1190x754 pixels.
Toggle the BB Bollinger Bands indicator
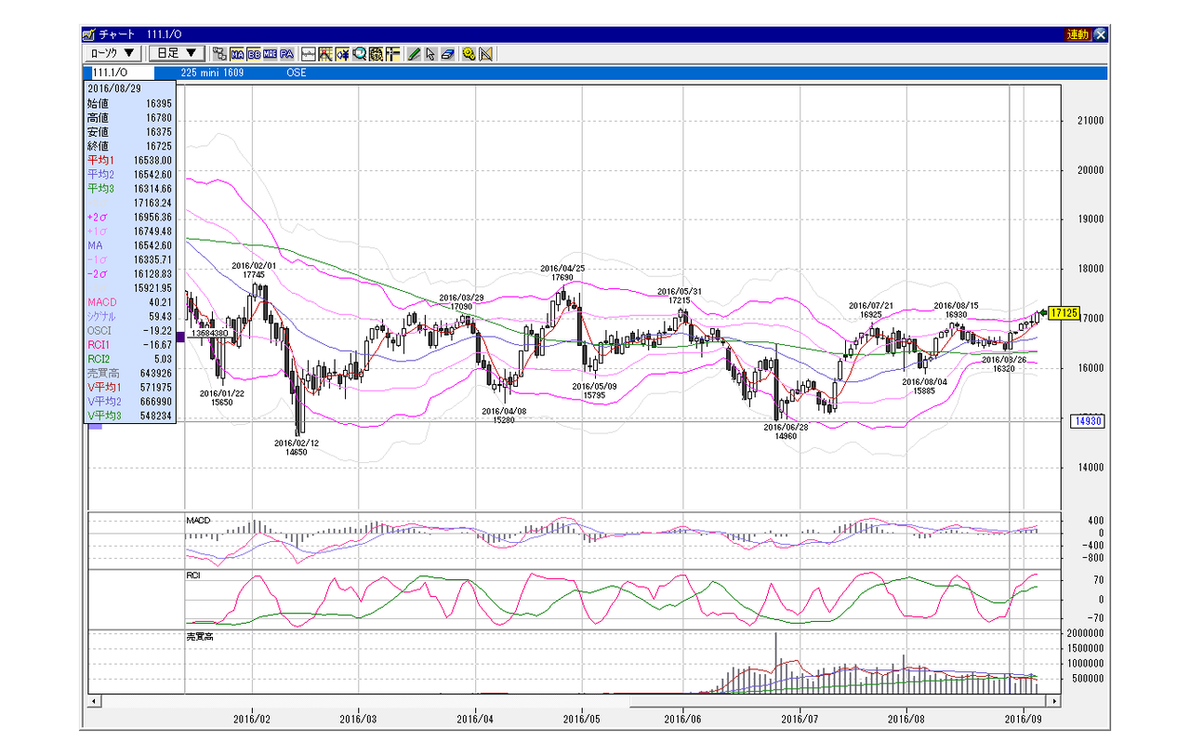click(254, 54)
